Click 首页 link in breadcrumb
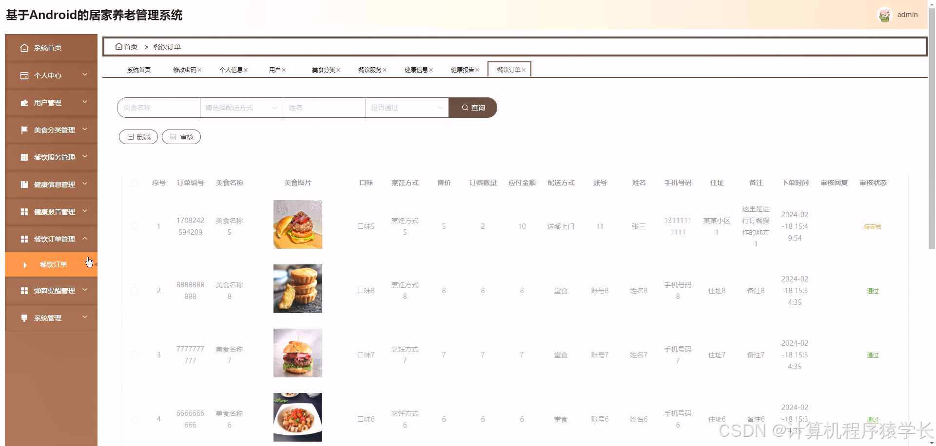Screen dimensions: 936x446 tap(131, 47)
